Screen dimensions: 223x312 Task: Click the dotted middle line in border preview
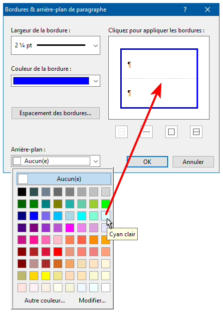(x=159, y=79)
